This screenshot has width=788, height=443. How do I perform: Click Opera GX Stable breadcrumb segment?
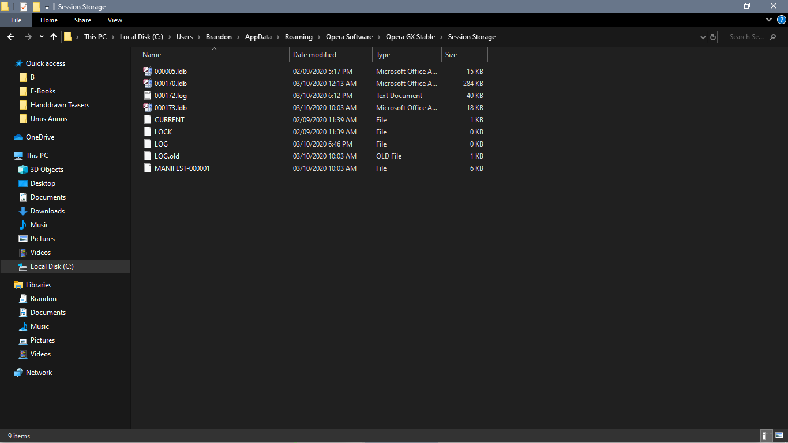411,37
